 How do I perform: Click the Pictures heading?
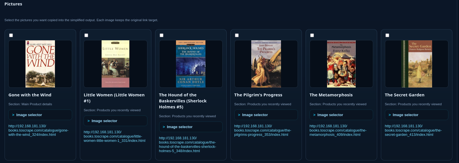13,4
